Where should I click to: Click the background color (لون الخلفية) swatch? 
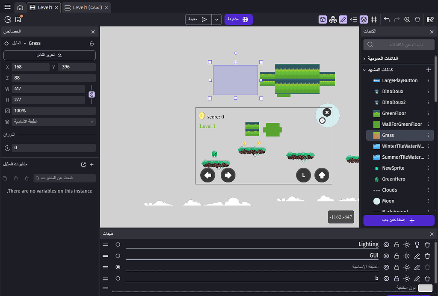pos(425,288)
